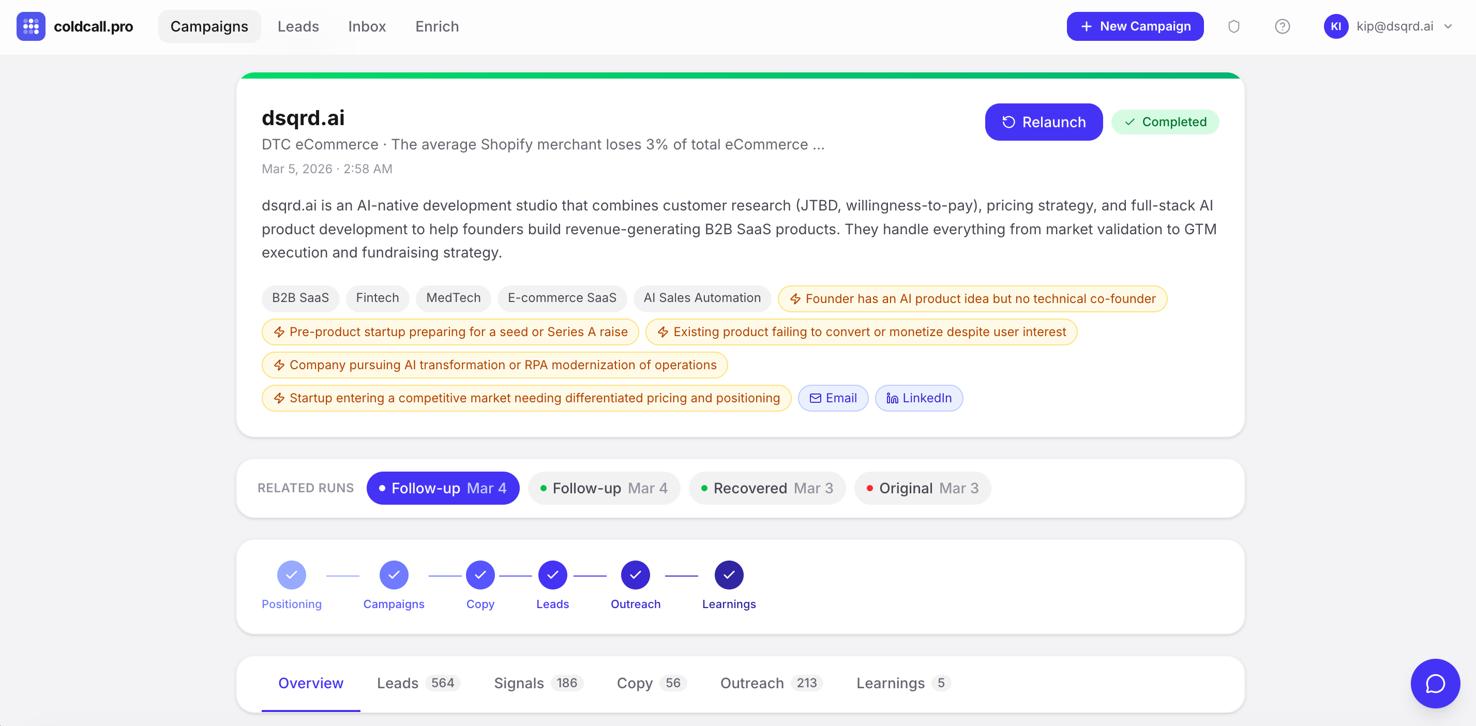Open the shield security icon

tap(1233, 26)
